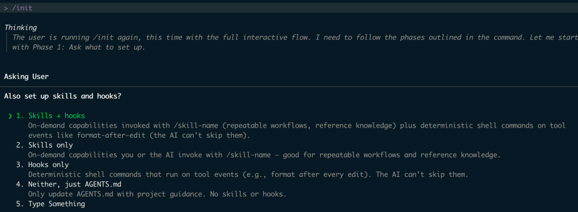The image size is (578, 212).
Task: Click the number 4 list marker
Action: pyautogui.click(x=20, y=184)
